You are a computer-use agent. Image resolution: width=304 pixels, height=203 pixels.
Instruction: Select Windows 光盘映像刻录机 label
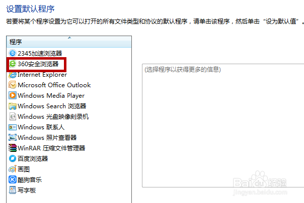click(53, 116)
